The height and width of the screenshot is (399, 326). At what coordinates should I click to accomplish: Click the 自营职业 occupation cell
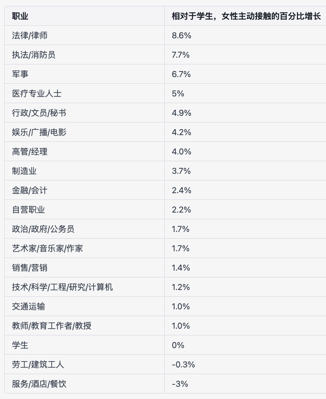point(28,210)
